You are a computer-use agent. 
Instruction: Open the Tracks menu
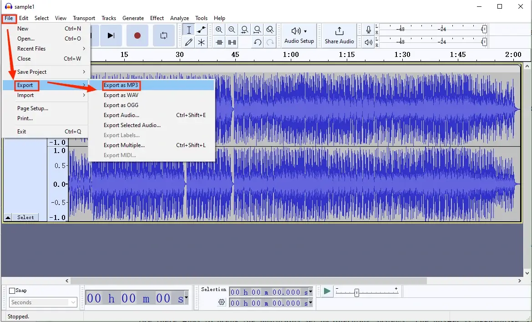coord(108,18)
